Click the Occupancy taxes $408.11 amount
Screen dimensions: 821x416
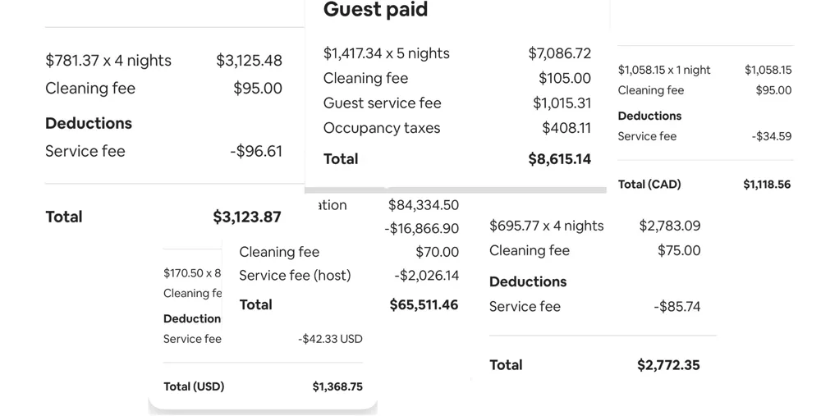(x=566, y=128)
